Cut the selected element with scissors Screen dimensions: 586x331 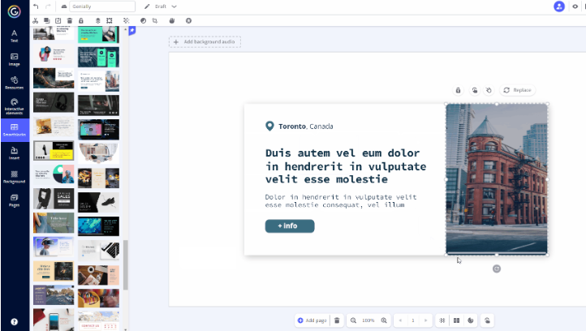point(36,20)
